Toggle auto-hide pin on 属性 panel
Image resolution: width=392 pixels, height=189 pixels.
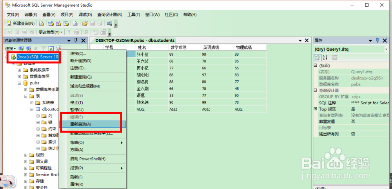click(x=377, y=40)
